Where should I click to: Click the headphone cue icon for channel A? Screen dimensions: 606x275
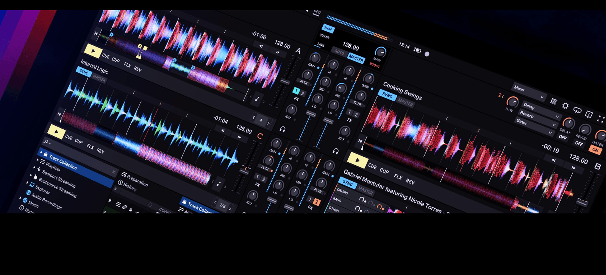(x=282, y=129)
